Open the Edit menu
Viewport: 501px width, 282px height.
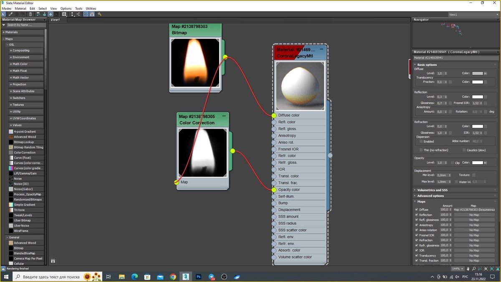(x=32, y=8)
